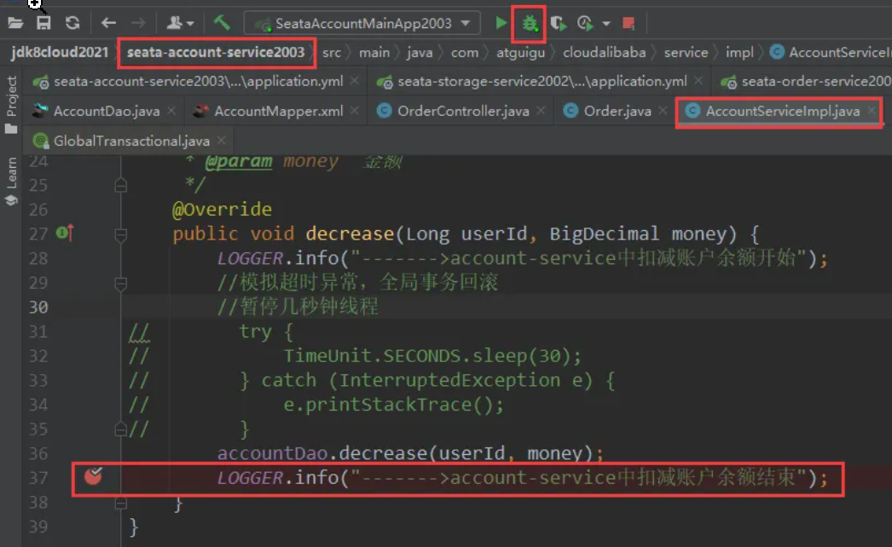
Task: Click TimeUnit.SECONDS.sleep(30) code line
Action: click(x=432, y=356)
